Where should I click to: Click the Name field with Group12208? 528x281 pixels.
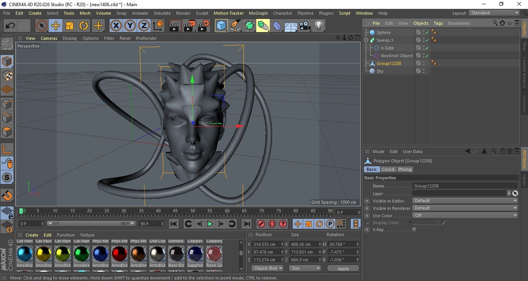point(465,186)
